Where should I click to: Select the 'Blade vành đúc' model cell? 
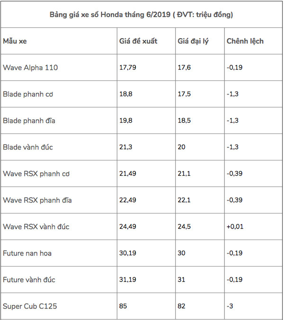pos(28,147)
